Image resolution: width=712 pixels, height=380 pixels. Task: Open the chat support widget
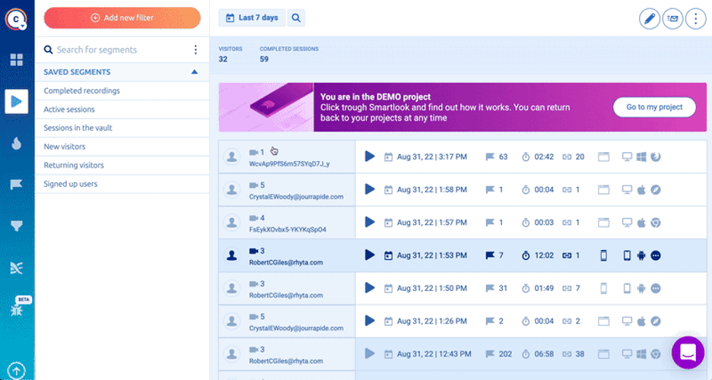click(x=688, y=353)
